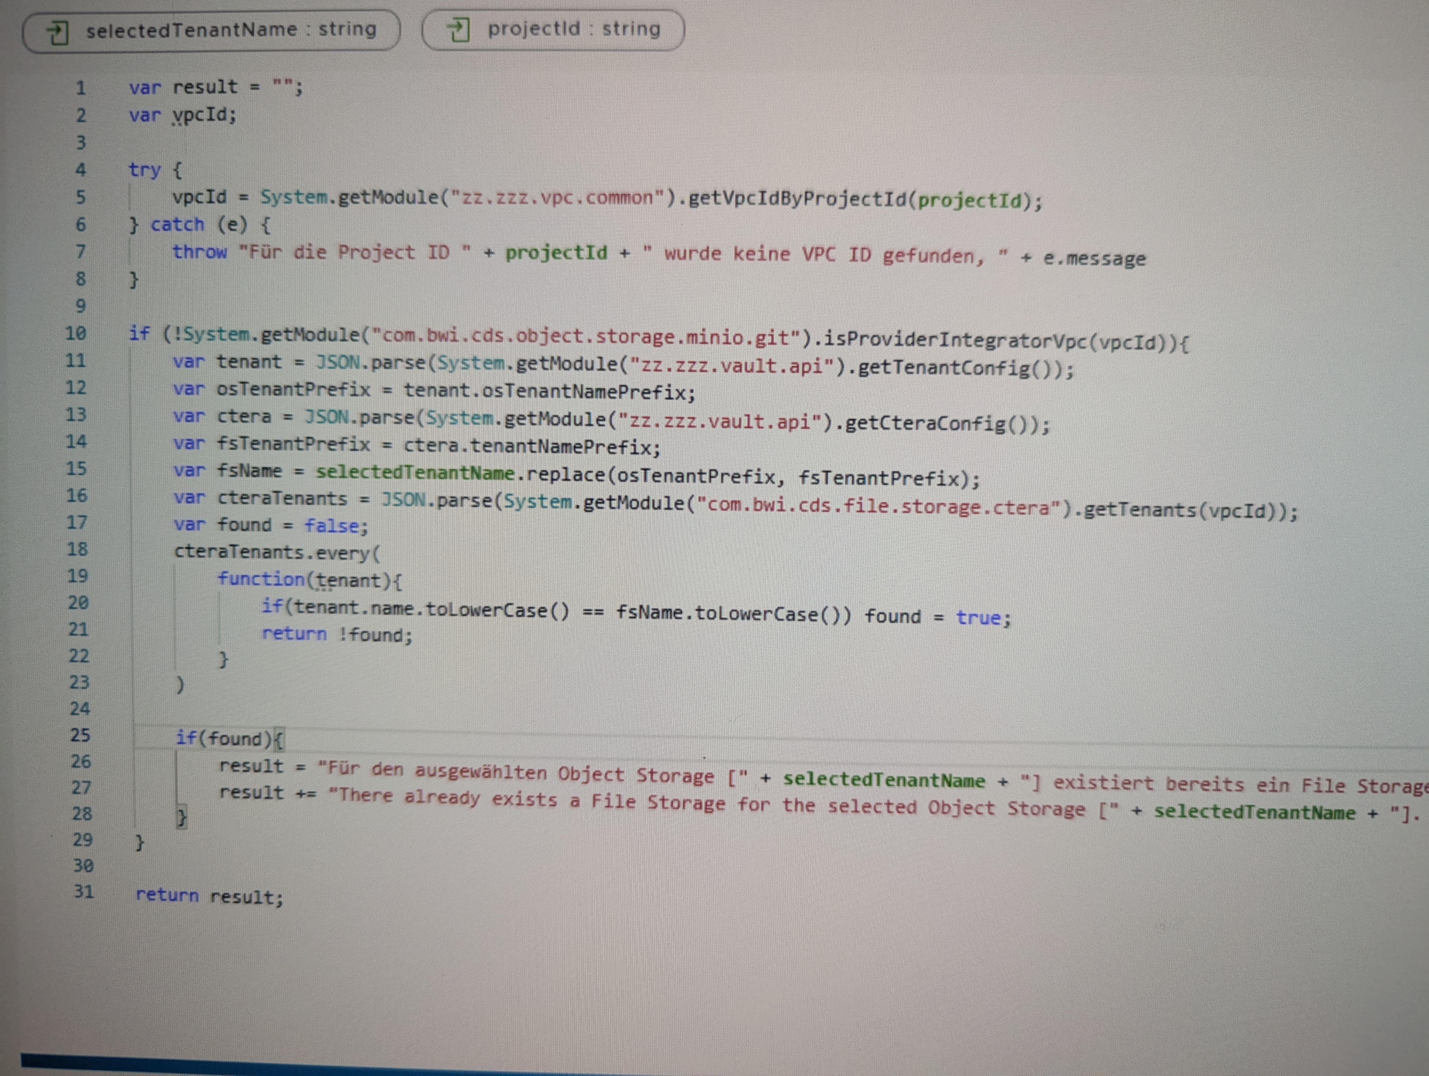Click line number 10 in the gutter
This screenshot has width=1429, height=1076.
[x=76, y=334]
